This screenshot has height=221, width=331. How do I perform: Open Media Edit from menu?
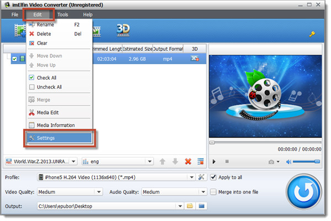pos(60,113)
